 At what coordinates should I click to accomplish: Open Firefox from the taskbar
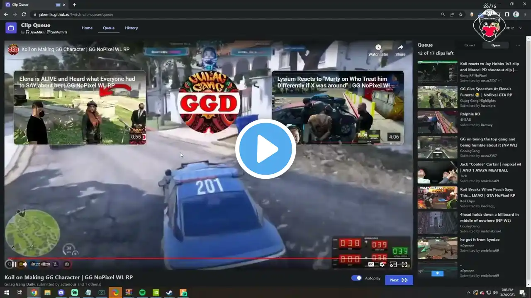click(115, 293)
